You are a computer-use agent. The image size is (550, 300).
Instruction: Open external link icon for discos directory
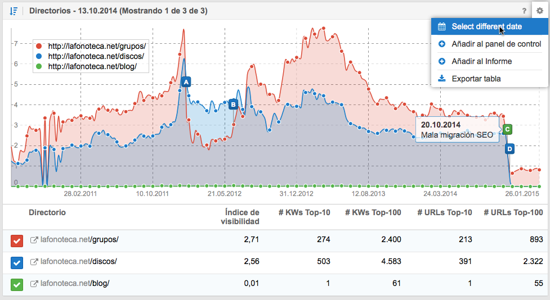pyautogui.click(x=34, y=262)
